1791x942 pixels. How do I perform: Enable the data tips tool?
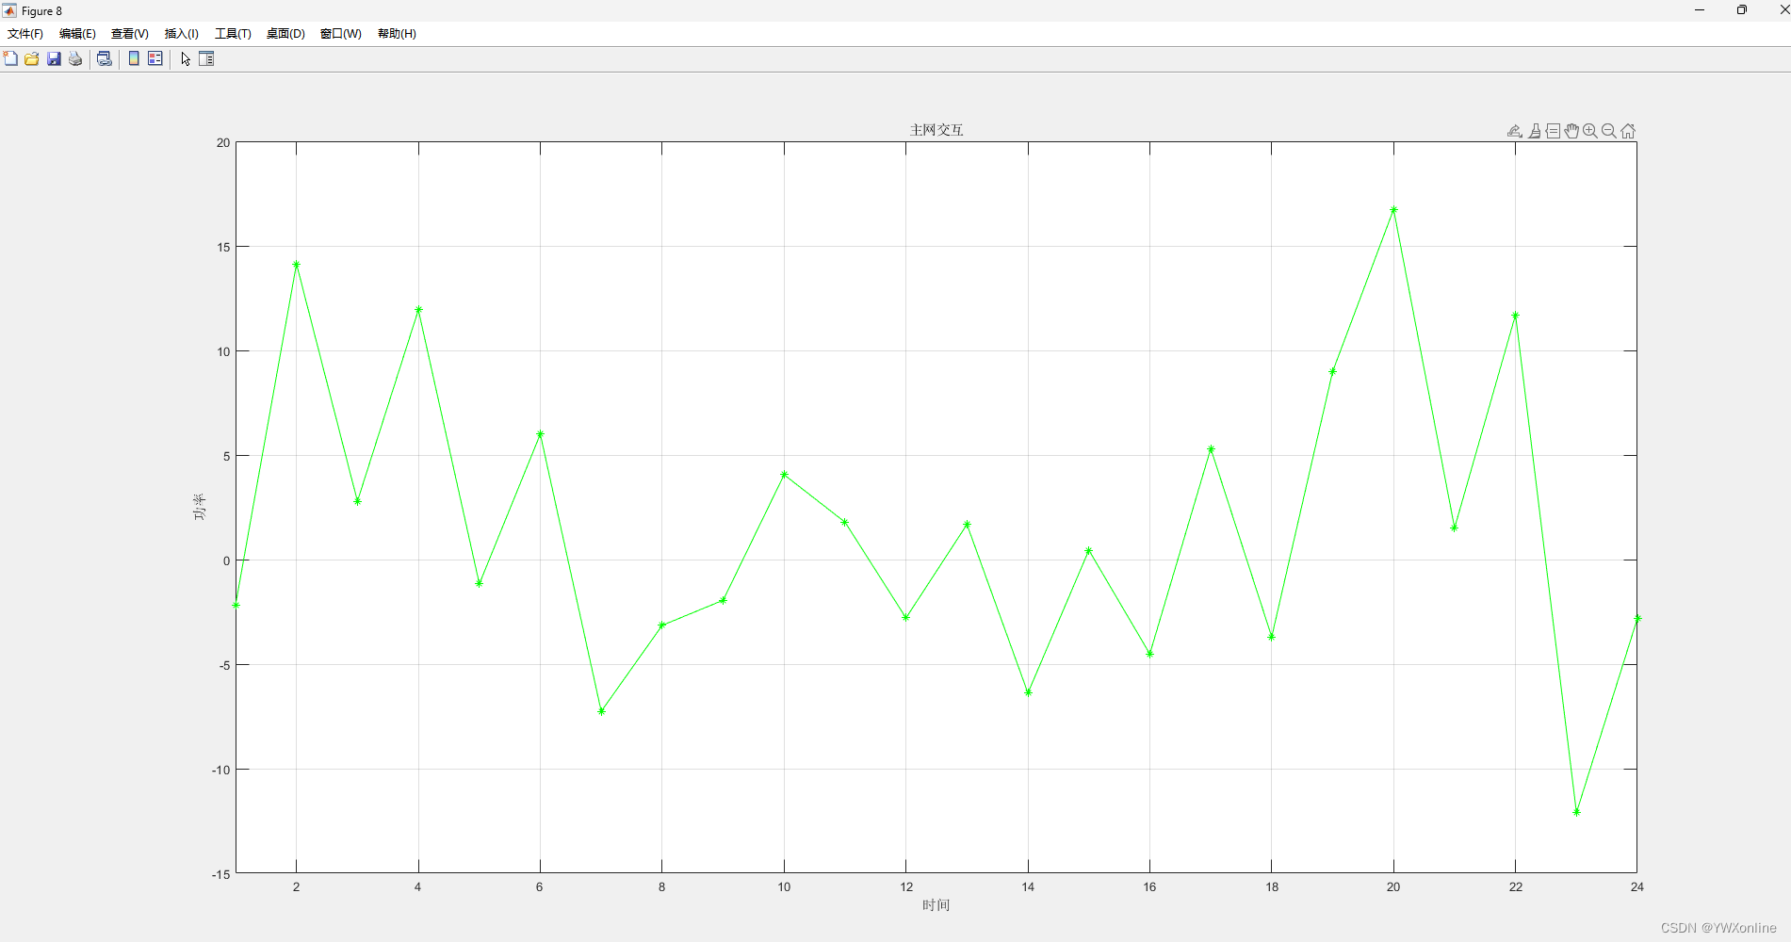click(1553, 131)
